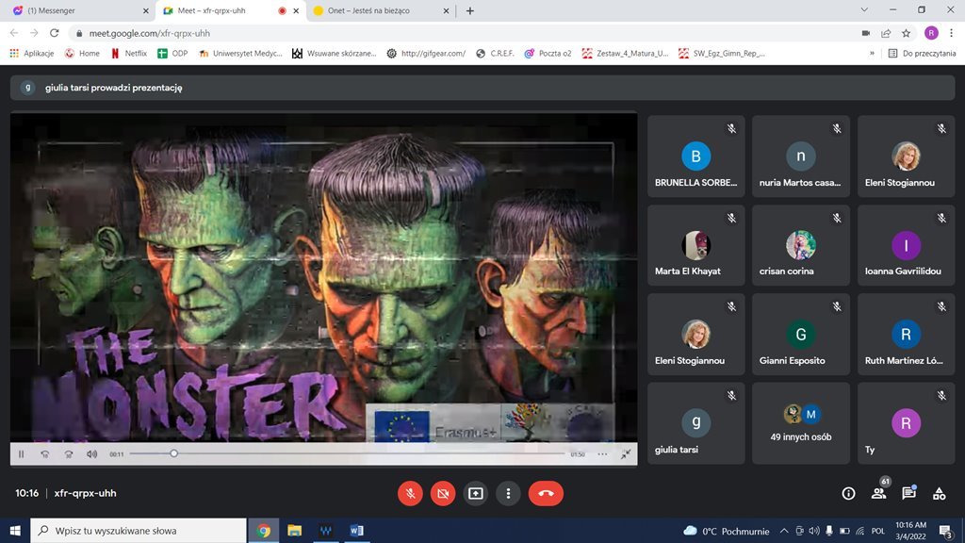This screenshot has width=965, height=543.
Task: Open the video player's three-dot more menu
Action: (x=602, y=453)
